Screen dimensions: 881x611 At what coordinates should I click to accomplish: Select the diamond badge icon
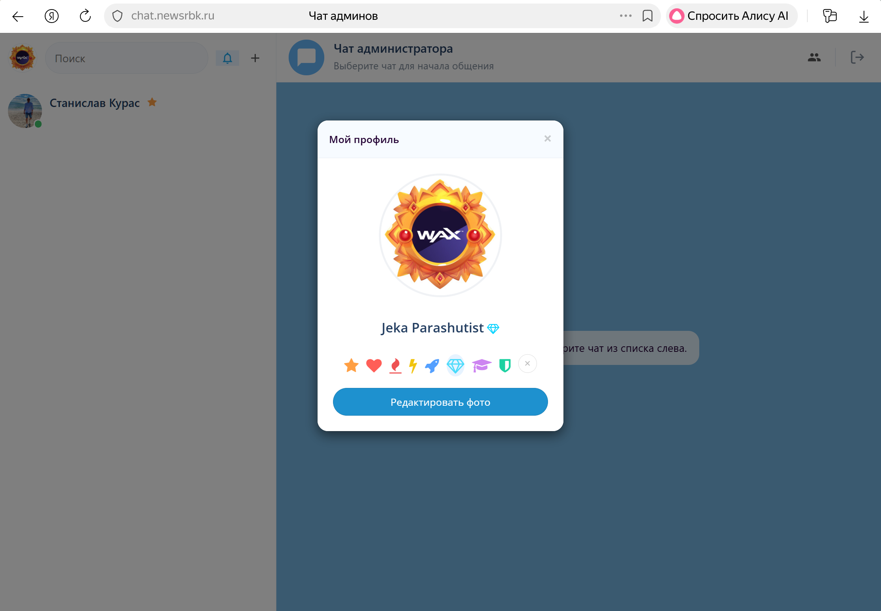(x=455, y=365)
